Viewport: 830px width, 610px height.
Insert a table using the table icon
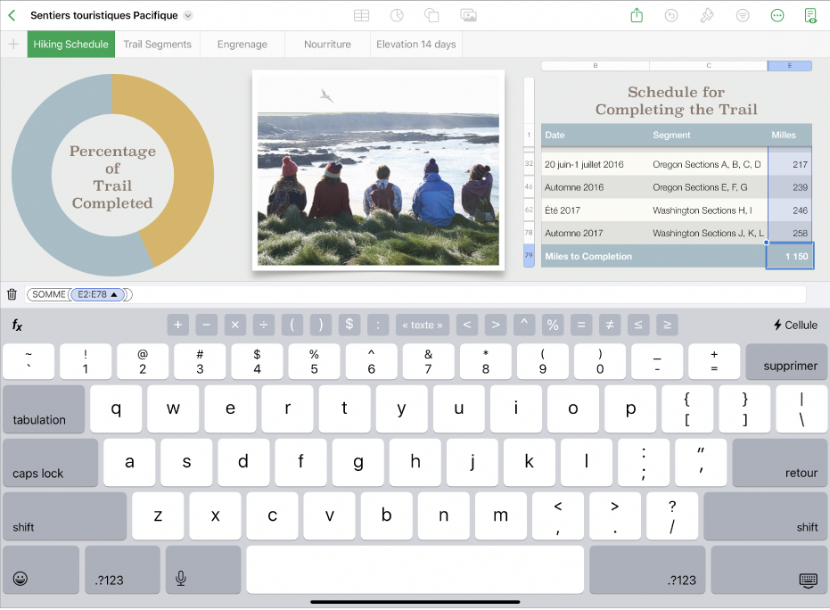pyautogui.click(x=362, y=15)
